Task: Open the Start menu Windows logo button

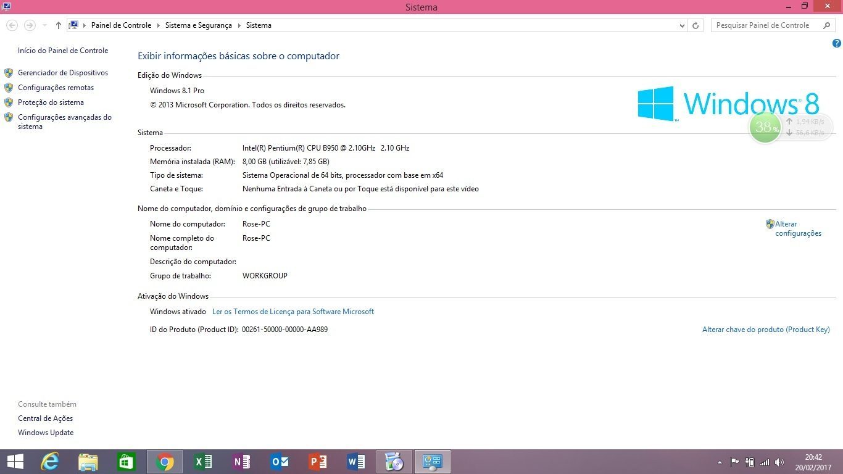Action: pyautogui.click(x=15, y=462)
